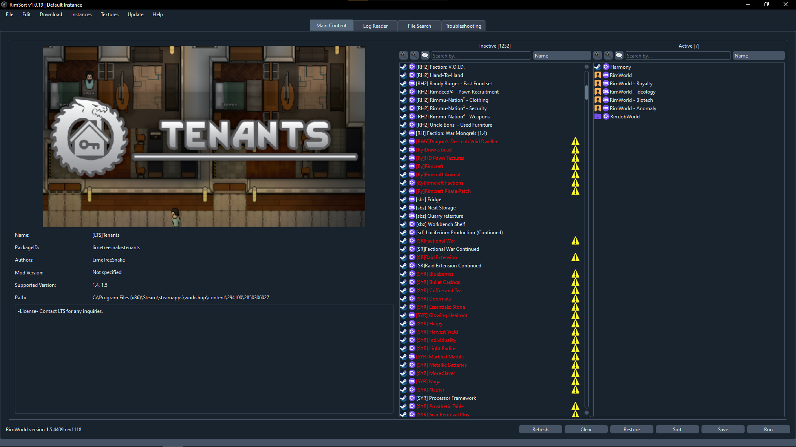Click the orange Ludeon icon beside RimWorld - Anomaly
This screenshot has height=447, width=796.
597,108
